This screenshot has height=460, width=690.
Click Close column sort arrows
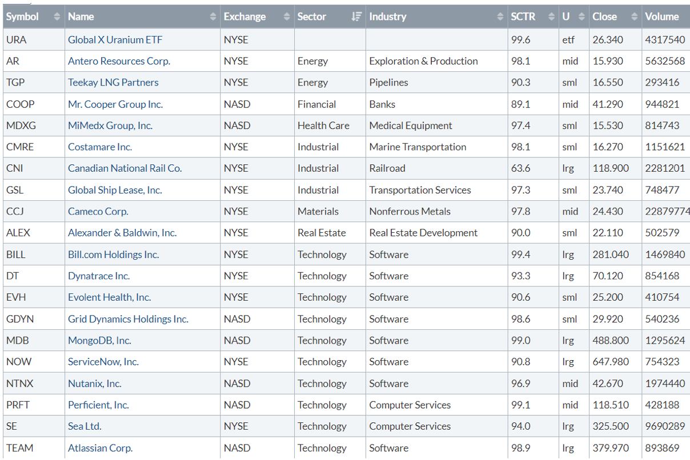[634, 17]
